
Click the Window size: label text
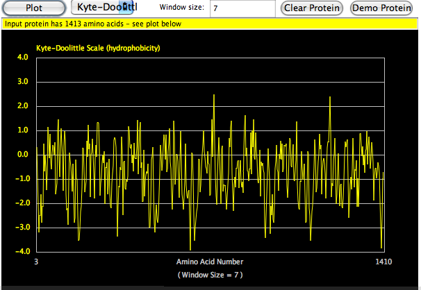[x=181, y=8]
